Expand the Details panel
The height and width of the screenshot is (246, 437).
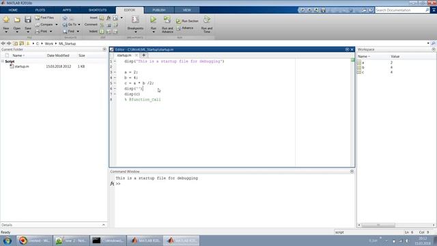point(103,225)
